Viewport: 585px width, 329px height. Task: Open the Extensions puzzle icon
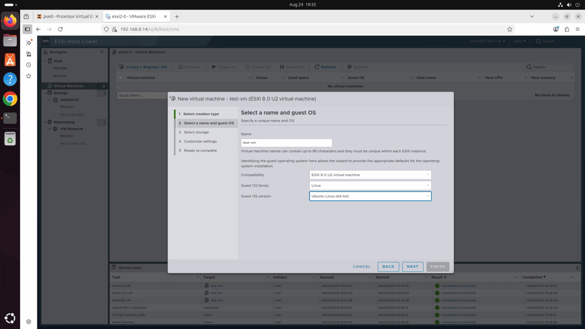[567, 29]
